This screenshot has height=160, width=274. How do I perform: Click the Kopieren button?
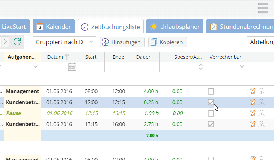point(168,42)
